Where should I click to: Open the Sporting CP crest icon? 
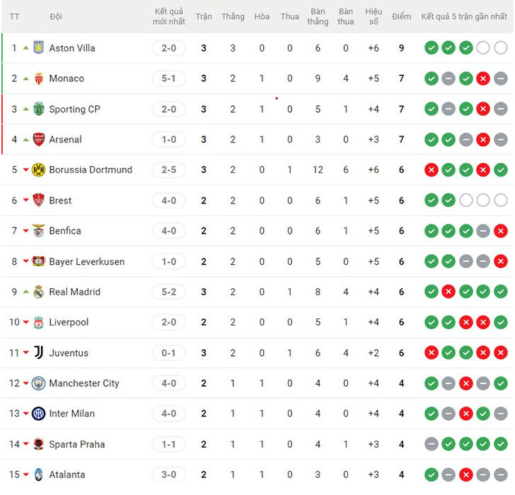pyautogui.click(x=39, y=109)
